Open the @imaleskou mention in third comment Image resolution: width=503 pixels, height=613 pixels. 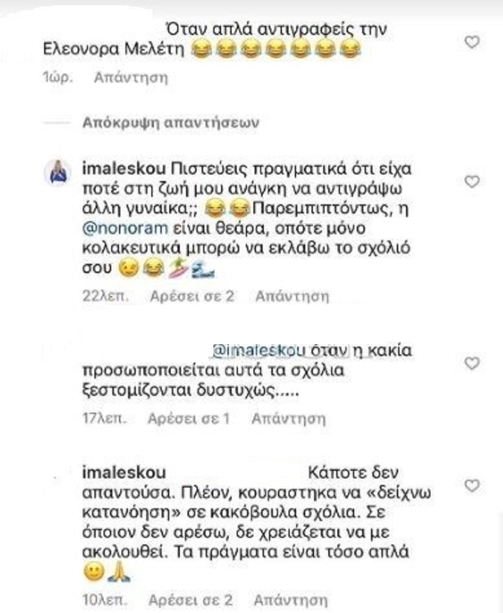pos(258,351)
